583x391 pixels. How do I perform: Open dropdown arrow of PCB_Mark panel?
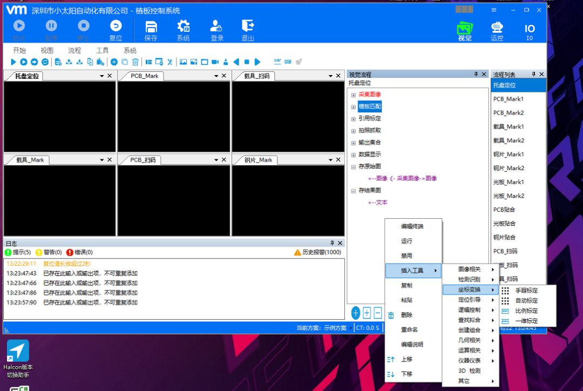point(216,76)
